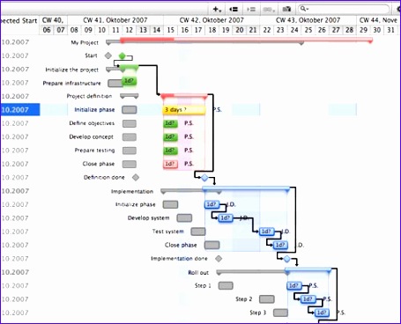Click gray baseline bar beside Develop concept
The height and width of the screenshot is (324, 401).
130,137
